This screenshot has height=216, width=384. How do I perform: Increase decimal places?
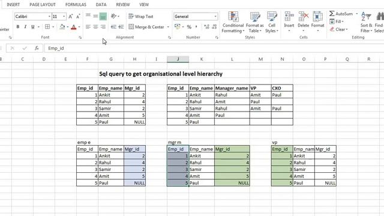click(206, 27)
